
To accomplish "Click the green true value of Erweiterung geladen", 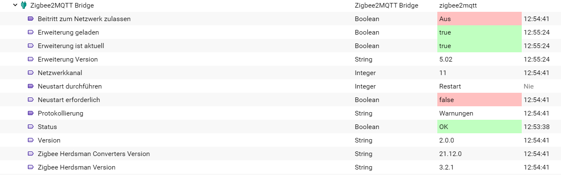I will 479,32.
